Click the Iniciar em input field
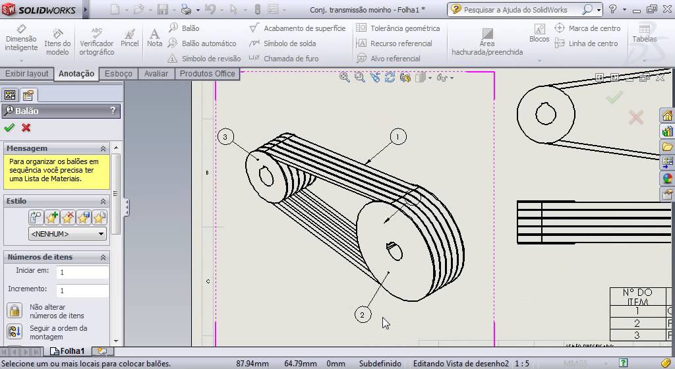Image resolution: width=675 pixels, height=369 pixels. click(82, 271)
